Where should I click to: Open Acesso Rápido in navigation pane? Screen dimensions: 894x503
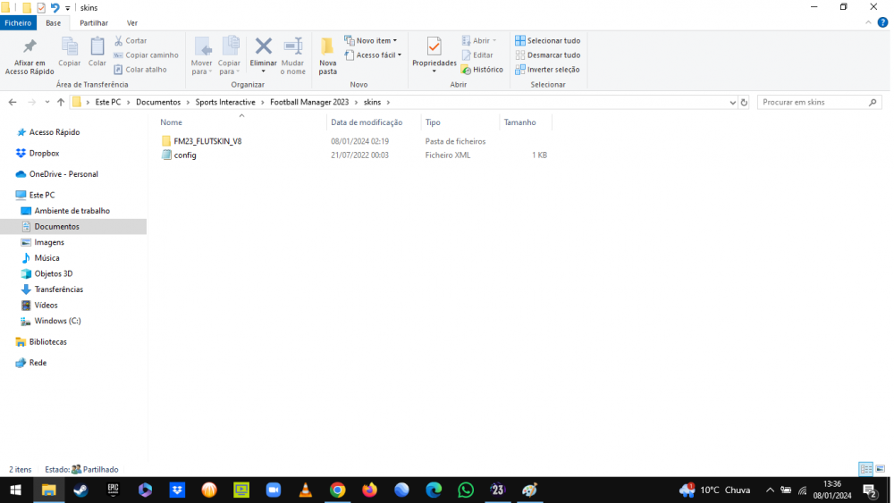coord(55,132)
